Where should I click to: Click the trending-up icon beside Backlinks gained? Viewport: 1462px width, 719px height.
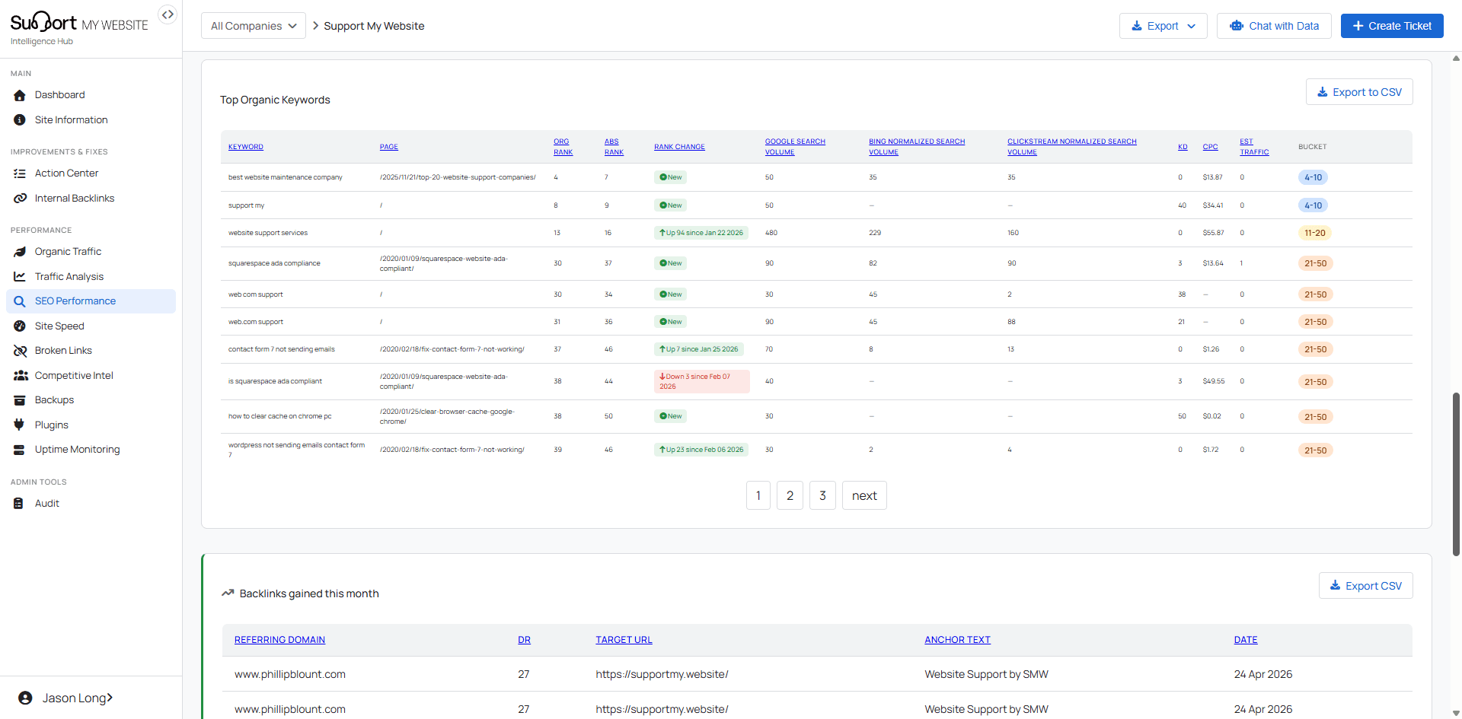[x=227, y=593]
